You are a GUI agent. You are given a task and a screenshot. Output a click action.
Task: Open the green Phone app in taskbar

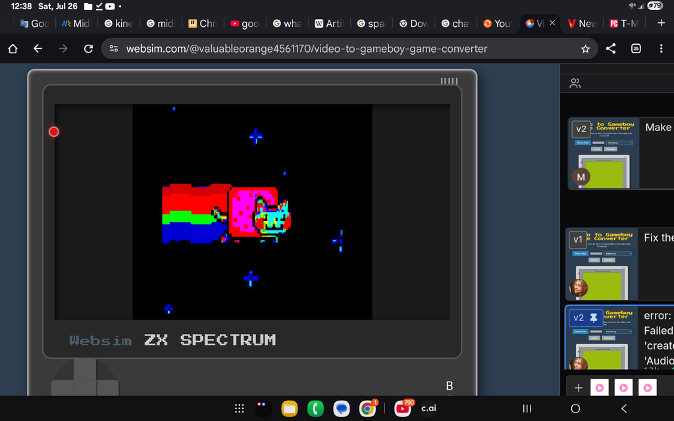click(315, 409)
